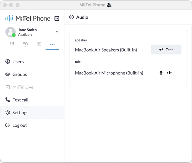Click the MiiTel Phone logo
This screenshot has width=192, height=163.
(28, 18)
